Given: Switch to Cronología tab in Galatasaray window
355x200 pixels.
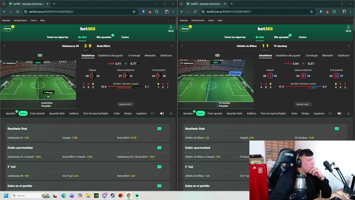Looking at the screenshot, I should tap(134, 55).
